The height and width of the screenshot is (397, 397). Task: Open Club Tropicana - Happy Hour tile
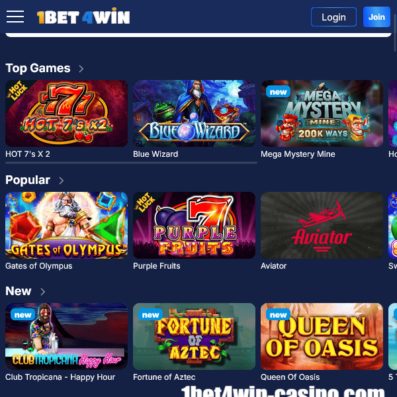(x=66, y=336)
